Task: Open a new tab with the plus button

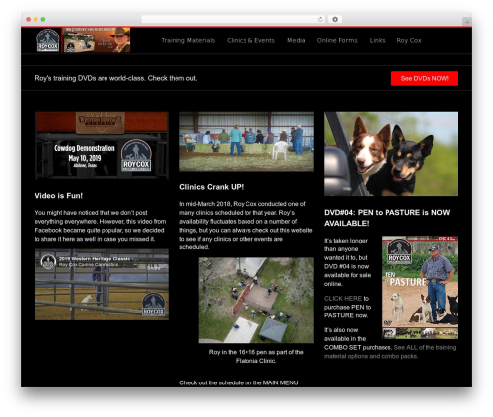Action: 467,22
